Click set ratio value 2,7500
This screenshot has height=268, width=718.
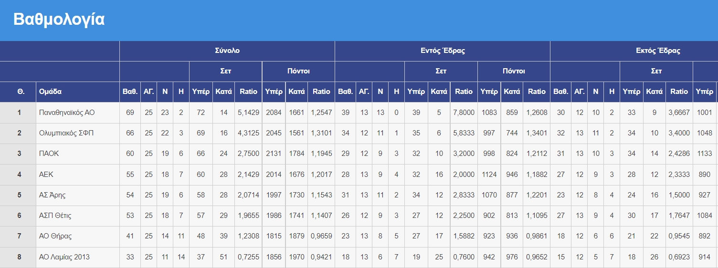click(248, 154)
